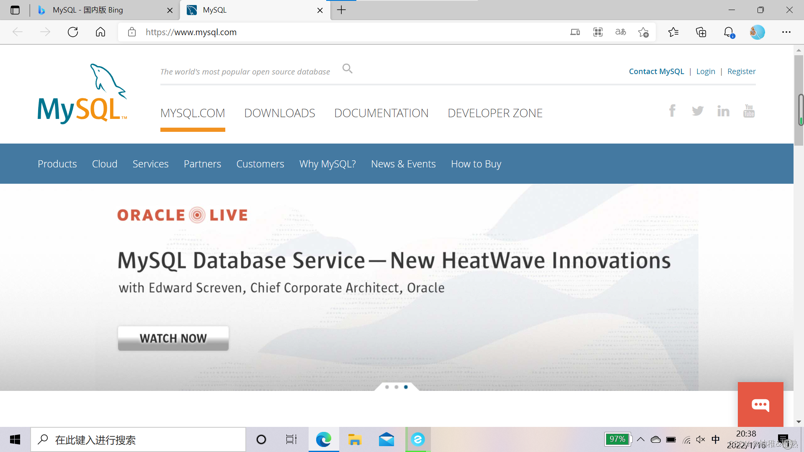This screenshot has width=804, height=452.
Task: Open Cortana circle on taskbar
Action: 261,439
